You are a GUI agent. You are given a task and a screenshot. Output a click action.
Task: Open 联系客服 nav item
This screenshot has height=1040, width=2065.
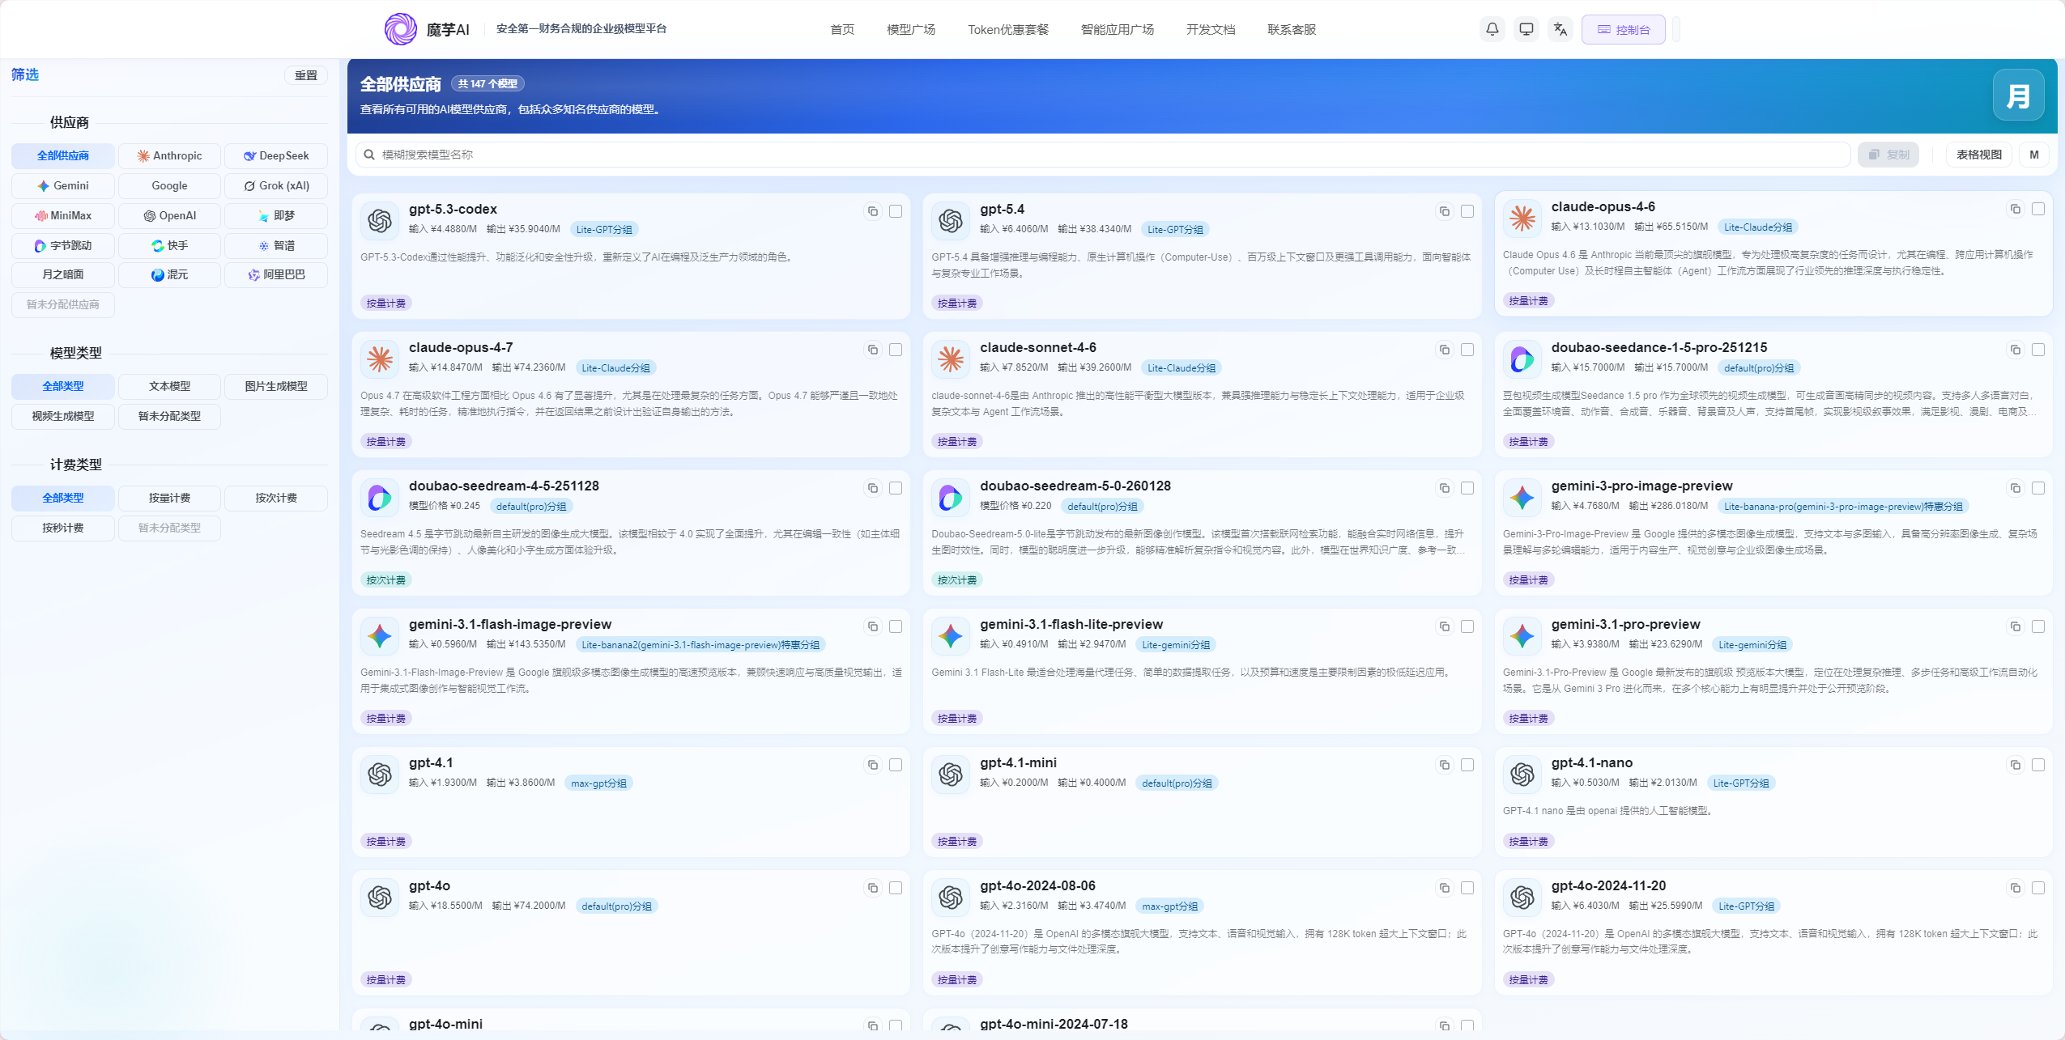1292,29
